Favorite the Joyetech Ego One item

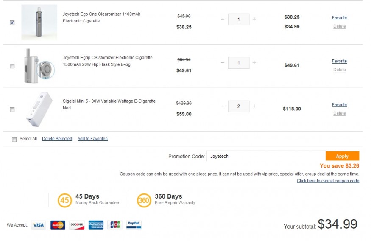(x=339, y=17)
